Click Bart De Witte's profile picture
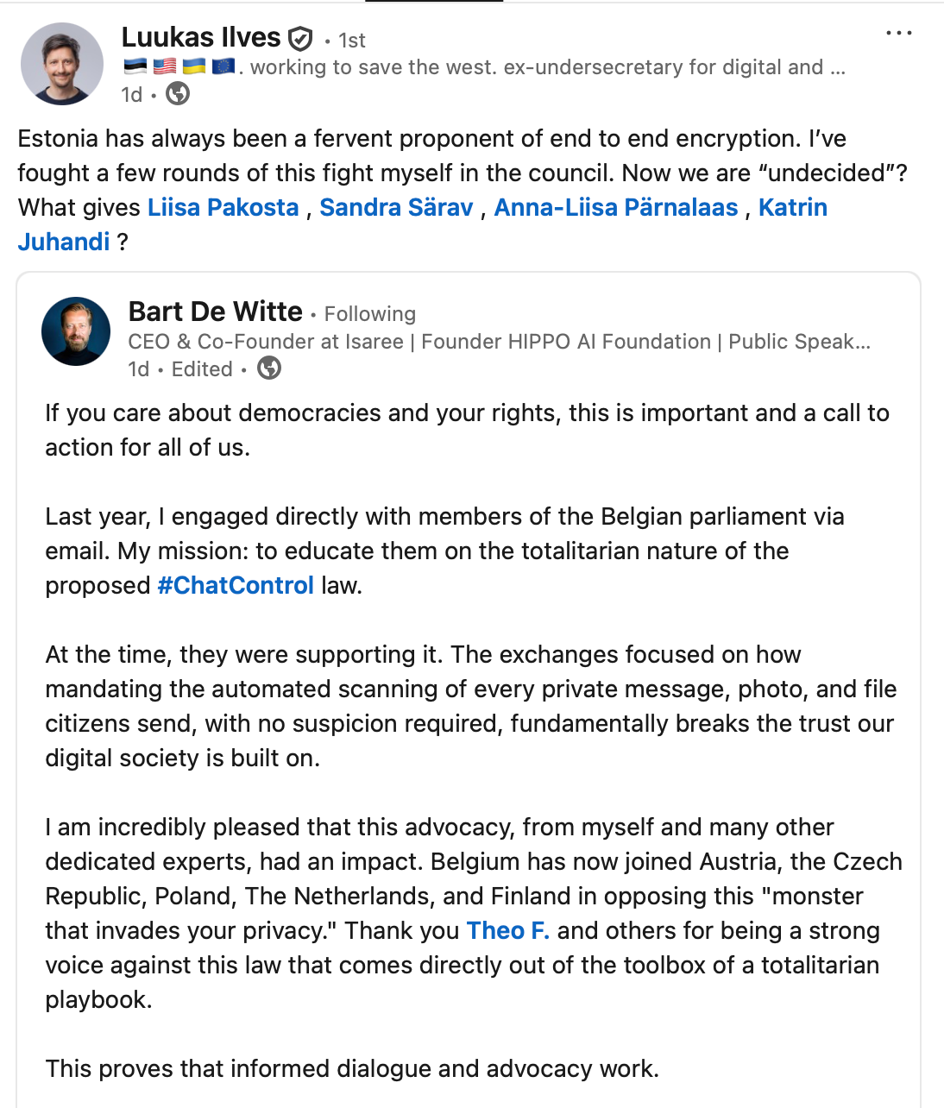 point(76,331)
